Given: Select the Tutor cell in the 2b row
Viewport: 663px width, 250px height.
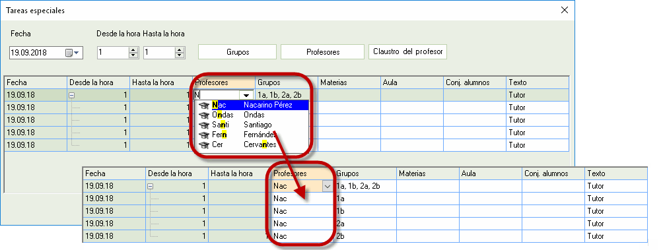Looking at the screenshot, I should click(616, 236).
